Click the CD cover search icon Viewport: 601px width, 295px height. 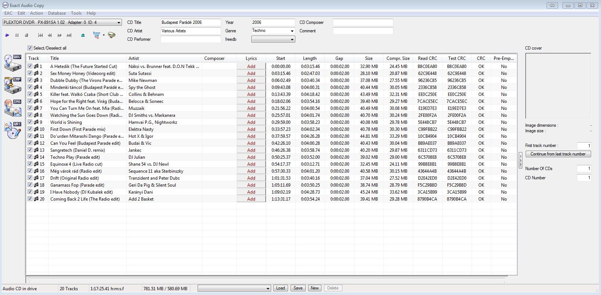click(112, 35)
